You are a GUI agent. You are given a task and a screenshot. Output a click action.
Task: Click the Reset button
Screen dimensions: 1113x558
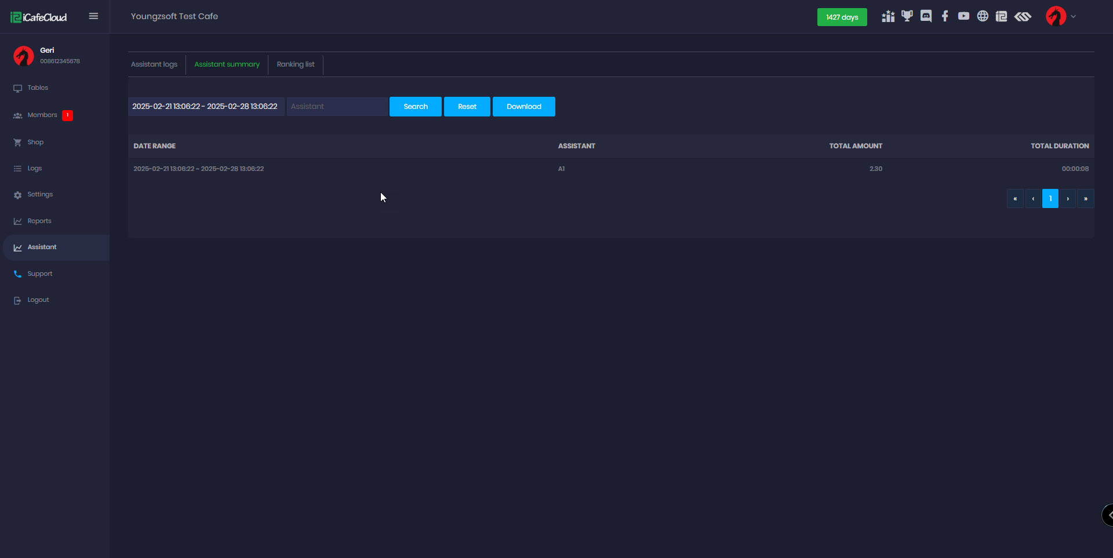click(x=467, y=107)
